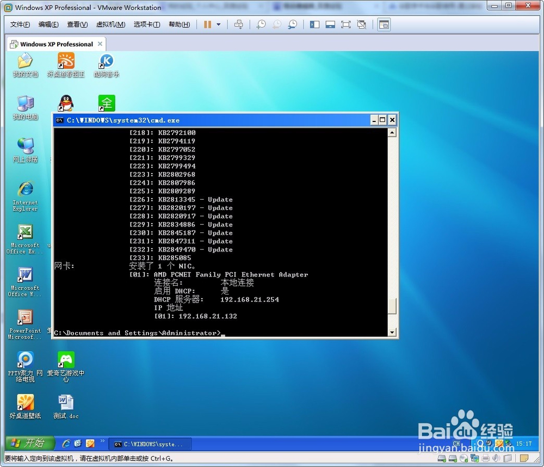Click the console view toolbar icon
The width and height of the screenshot is (544, 467).
[384, 24]
